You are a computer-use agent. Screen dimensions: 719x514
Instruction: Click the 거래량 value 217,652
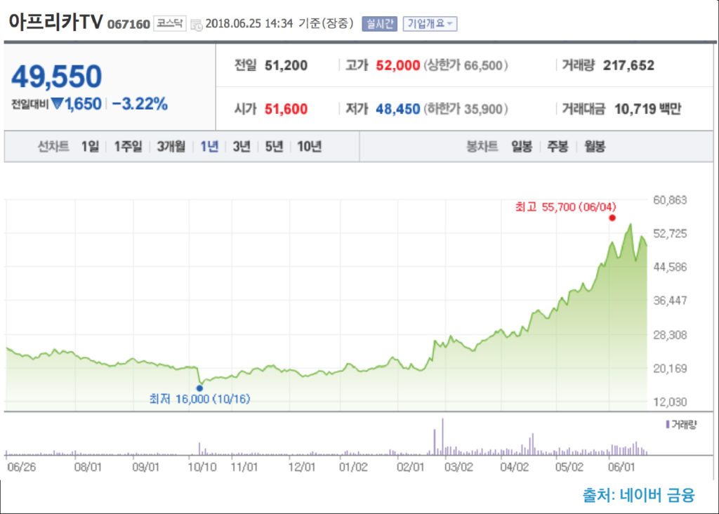628,65
